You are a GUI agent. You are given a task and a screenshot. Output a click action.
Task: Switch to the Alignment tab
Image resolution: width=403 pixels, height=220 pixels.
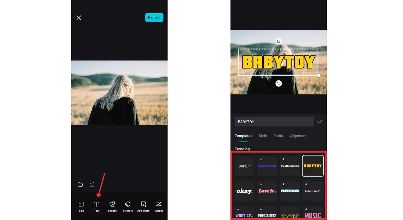tap(298, 136)
